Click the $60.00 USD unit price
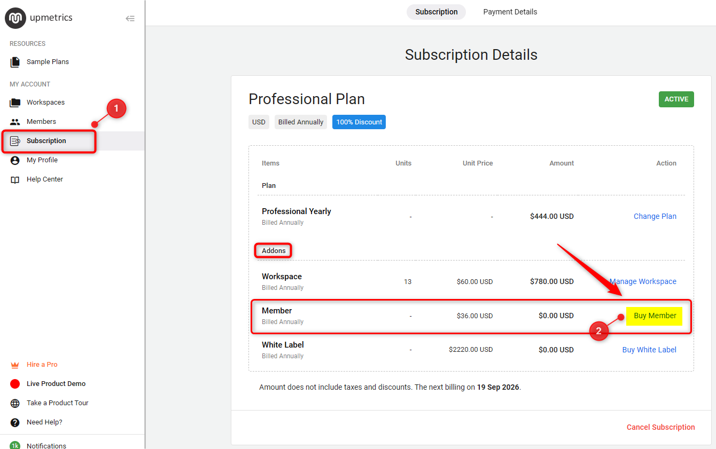Viewport: 716px width, 449px height. click(474, 281)
